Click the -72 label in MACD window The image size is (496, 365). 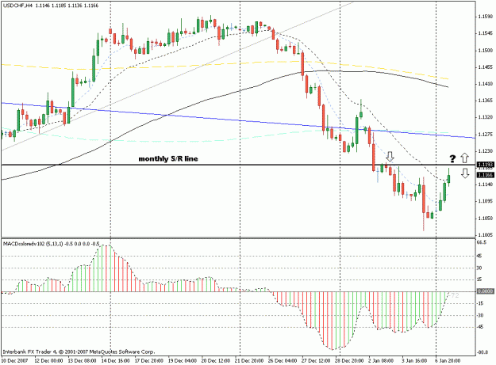[454, 296]
